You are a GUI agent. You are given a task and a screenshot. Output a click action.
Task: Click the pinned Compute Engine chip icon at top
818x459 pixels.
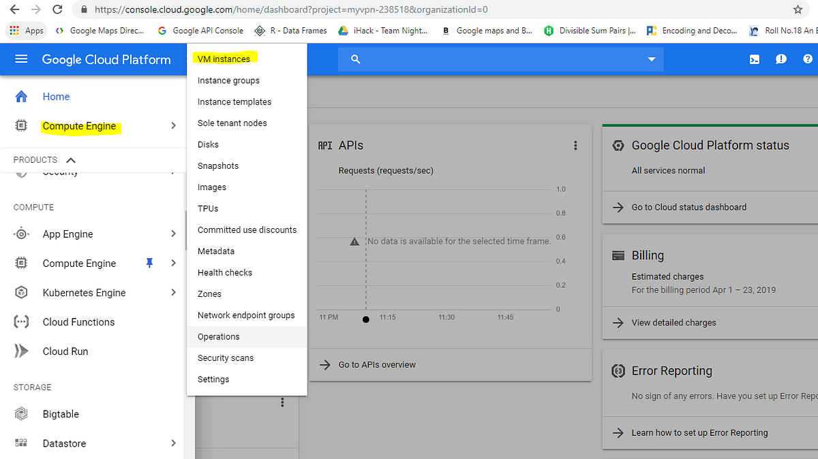21,126
